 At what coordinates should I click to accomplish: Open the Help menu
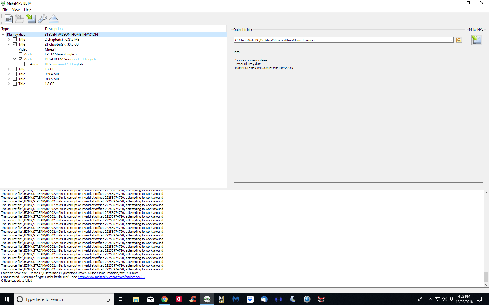click(x=28, y=10)
